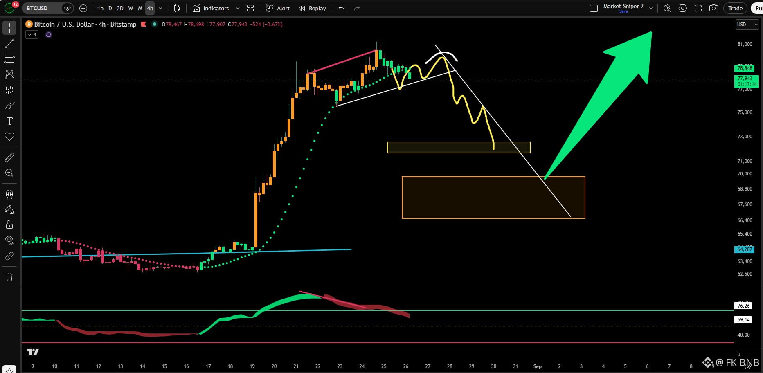This screenshot has width=763, height=373.
Task: Start bar Replay mode
Action: (x=313, y=8)
